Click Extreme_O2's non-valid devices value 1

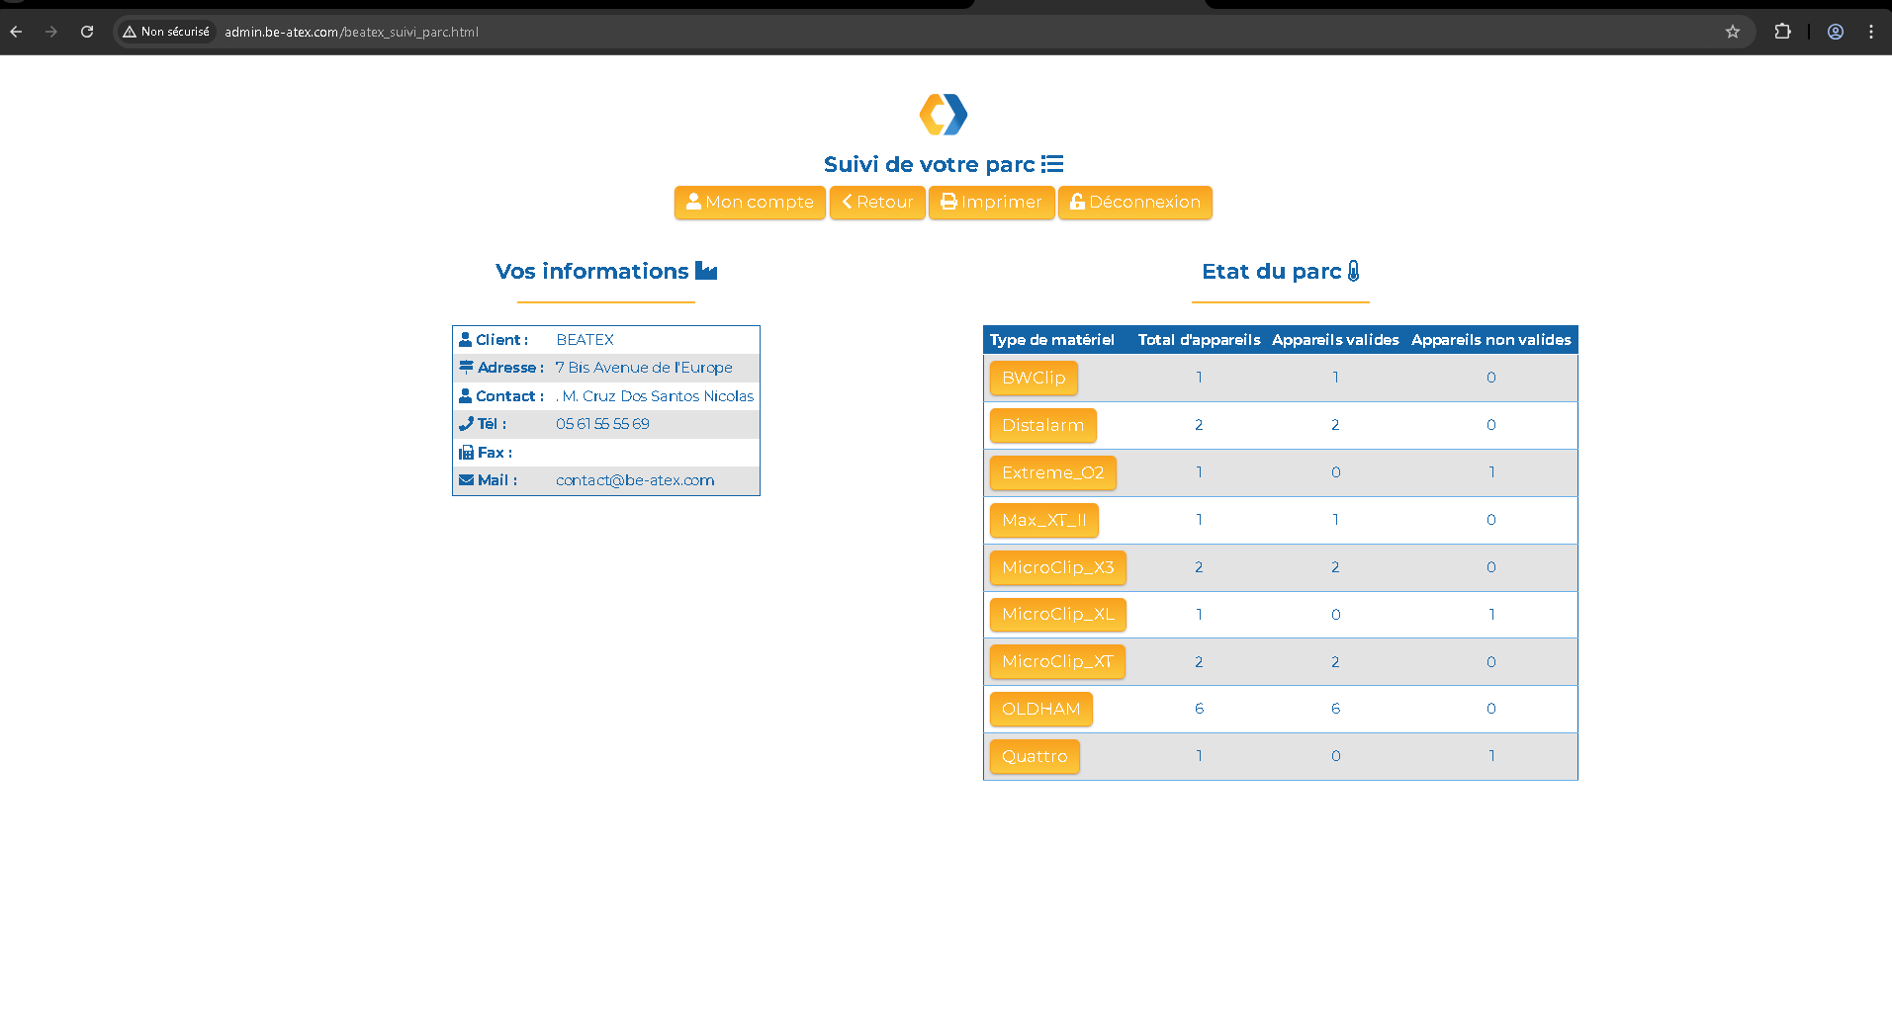pos(1490,472)
